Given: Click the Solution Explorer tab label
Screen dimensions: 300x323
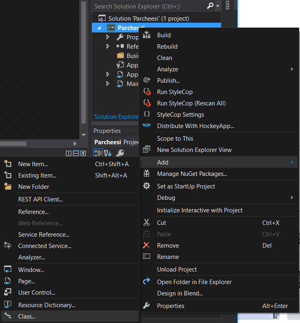Looking at the screenshot, I should 116,117.
